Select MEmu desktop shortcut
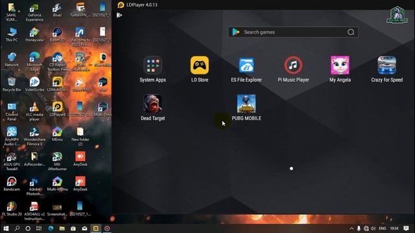Screen dimensions: 415x233 click(x=57, y=134)
